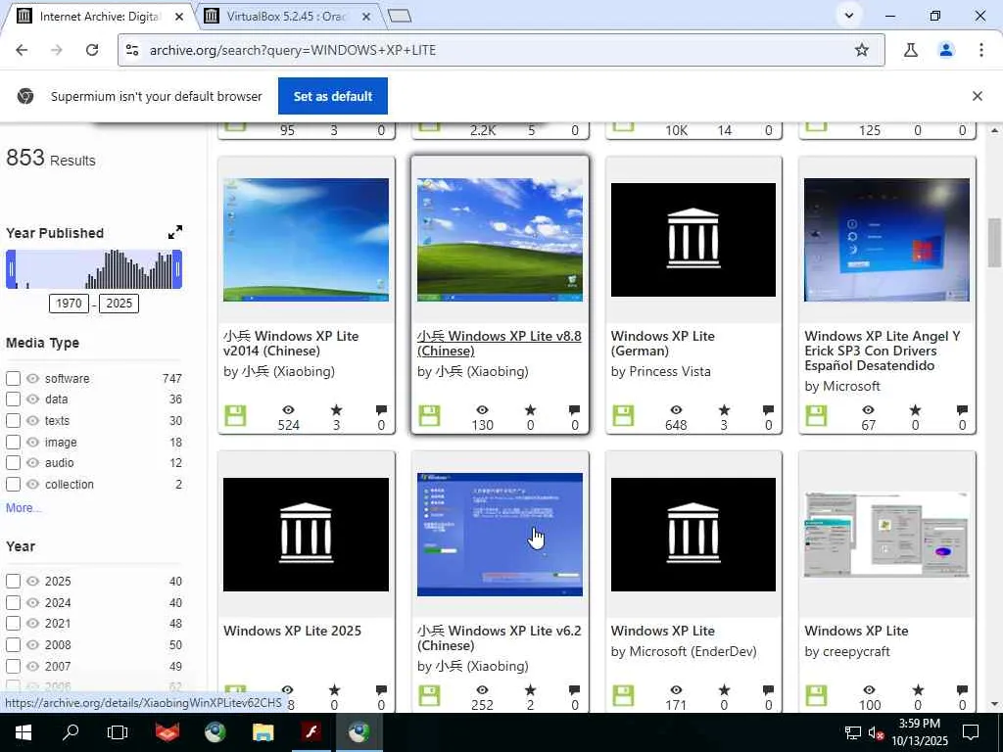Image resolution: width=1003 pixels, height=752 pixels.
Task: Click views eye icon on v8.8 card
Action: (482, 410)
